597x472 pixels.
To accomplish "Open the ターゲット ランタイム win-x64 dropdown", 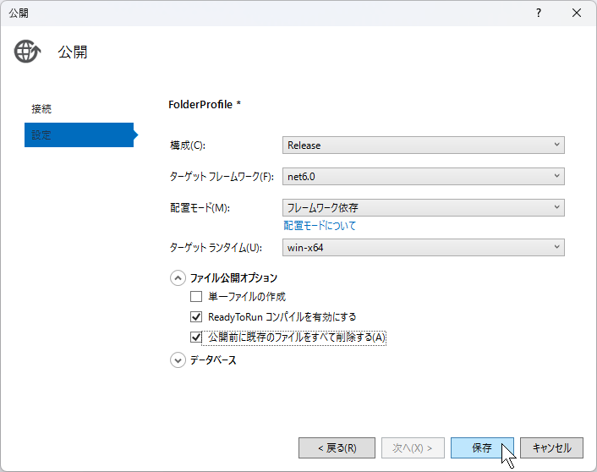I will 424,248.
